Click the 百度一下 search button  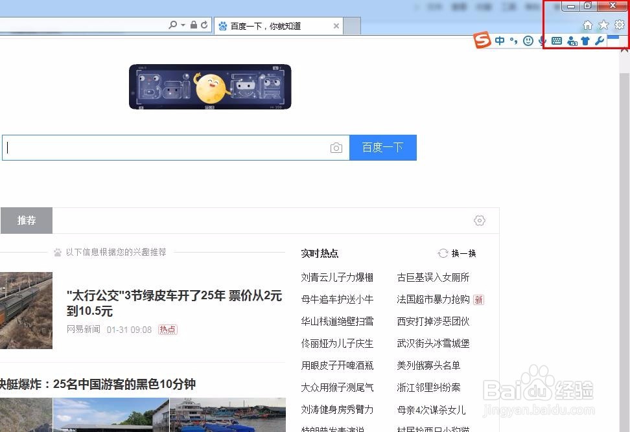(x=383, y=148)
